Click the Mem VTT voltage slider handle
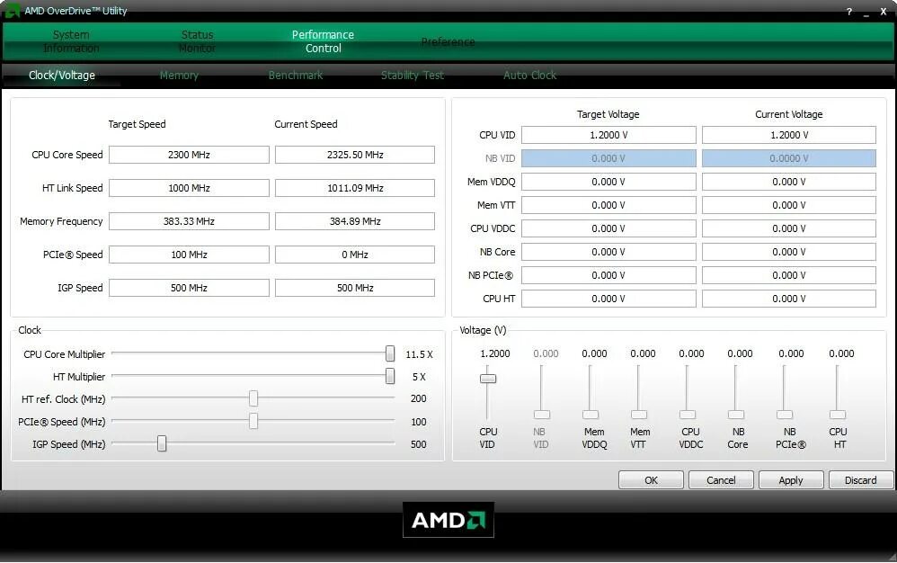 coord(639,415)
